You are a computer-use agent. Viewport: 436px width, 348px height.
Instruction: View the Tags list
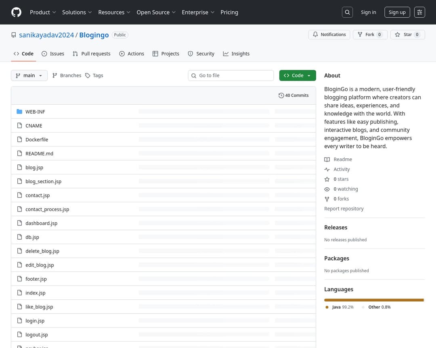pos(94,75)
